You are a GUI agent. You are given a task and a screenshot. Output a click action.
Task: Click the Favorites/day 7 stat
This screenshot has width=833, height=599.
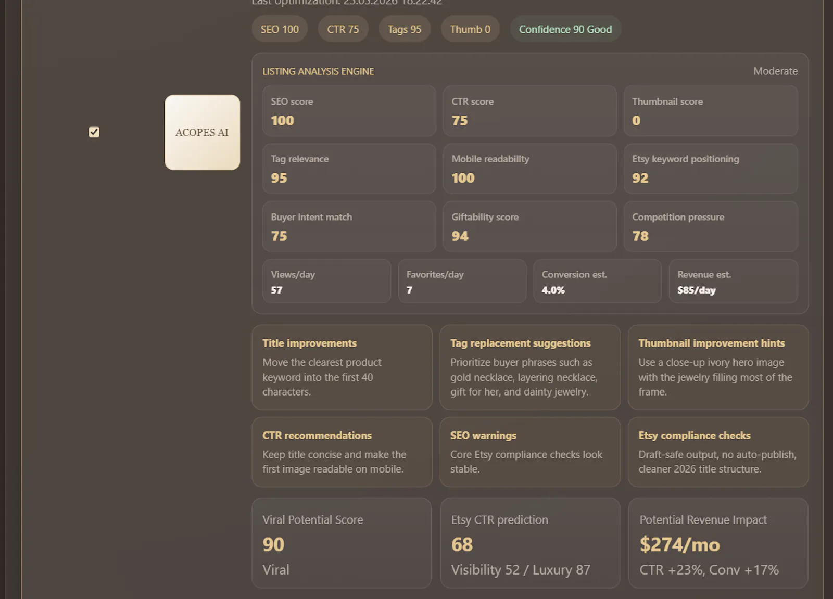pyautogui.click(x=462, y=281)
